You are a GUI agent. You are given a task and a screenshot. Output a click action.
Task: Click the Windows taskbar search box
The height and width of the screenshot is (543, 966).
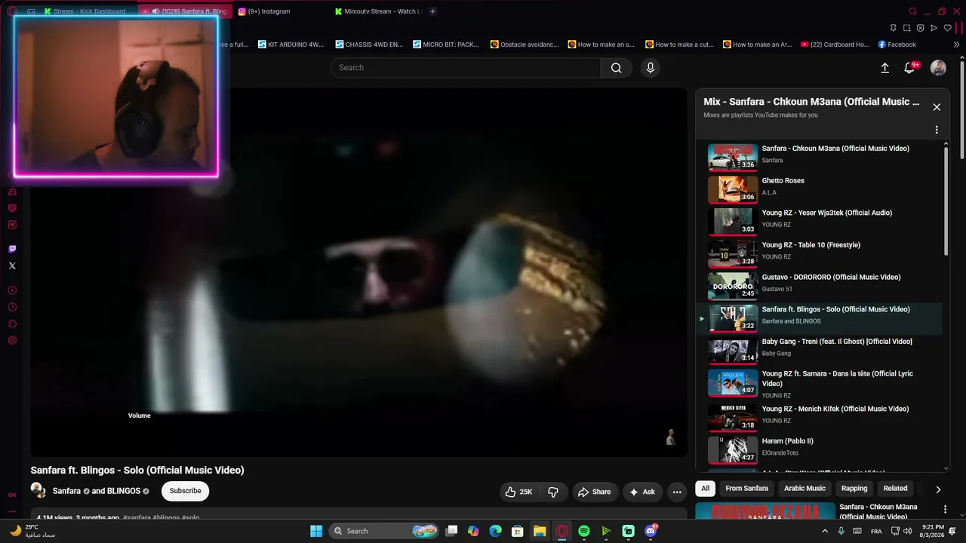pyautogui.click(x=385, y=531)
